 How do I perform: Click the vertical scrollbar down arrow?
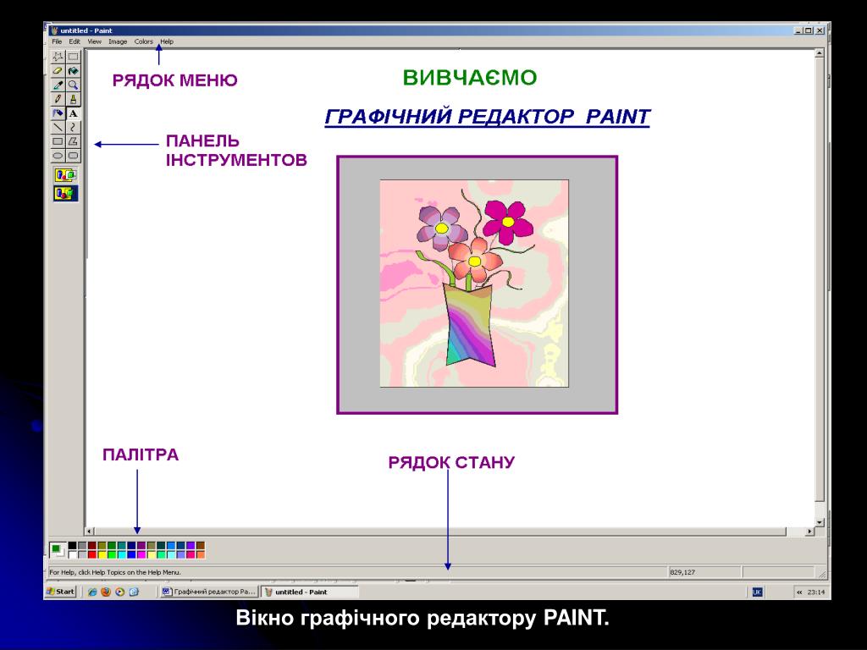(x=820, y=522)
